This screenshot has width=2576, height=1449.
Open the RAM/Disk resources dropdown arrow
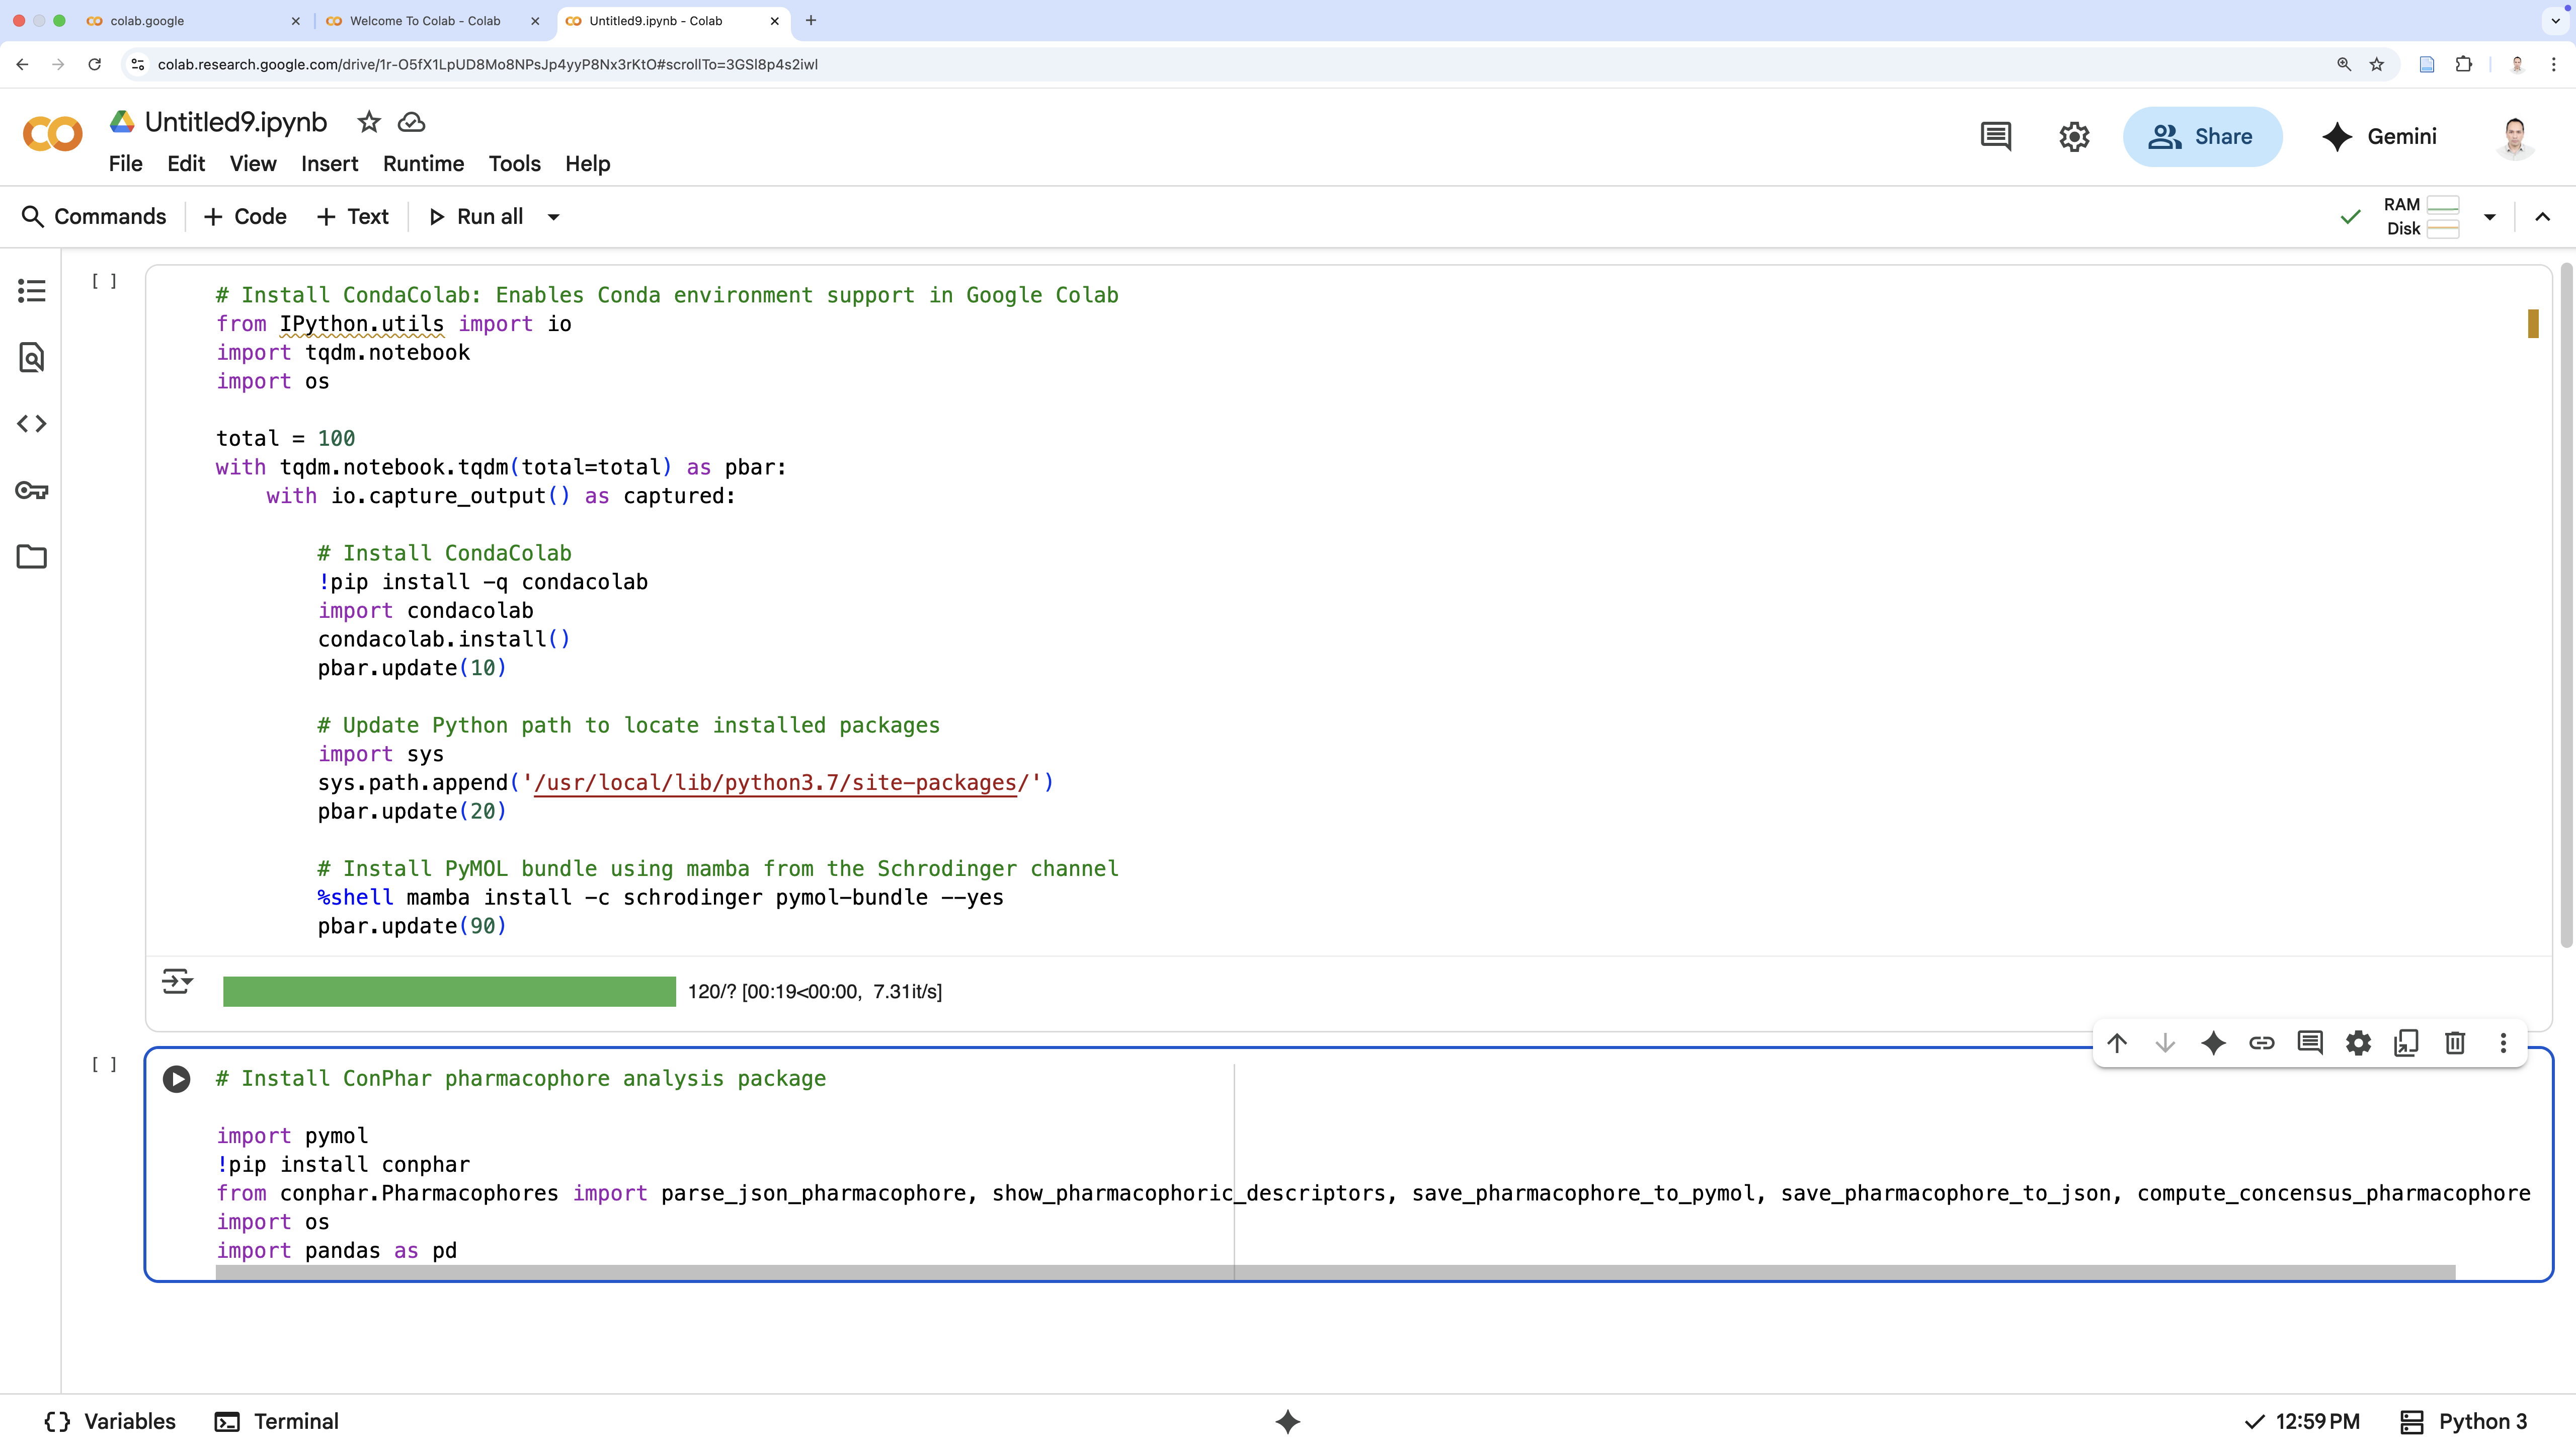coord(2489,217)
